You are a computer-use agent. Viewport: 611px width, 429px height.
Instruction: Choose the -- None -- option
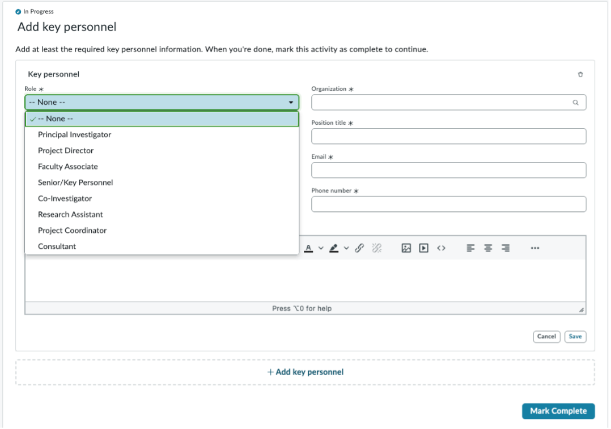162,119
